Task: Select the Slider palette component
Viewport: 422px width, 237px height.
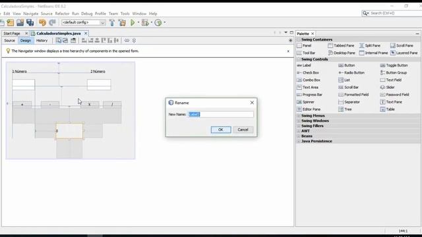Action: (x=388, y=88)
